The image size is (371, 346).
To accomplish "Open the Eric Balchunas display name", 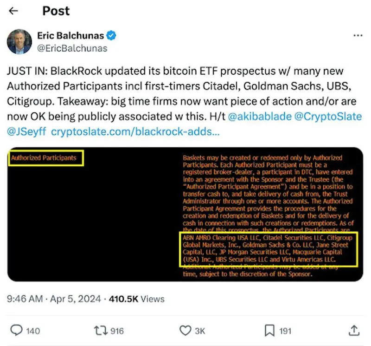I will (71, 35).
